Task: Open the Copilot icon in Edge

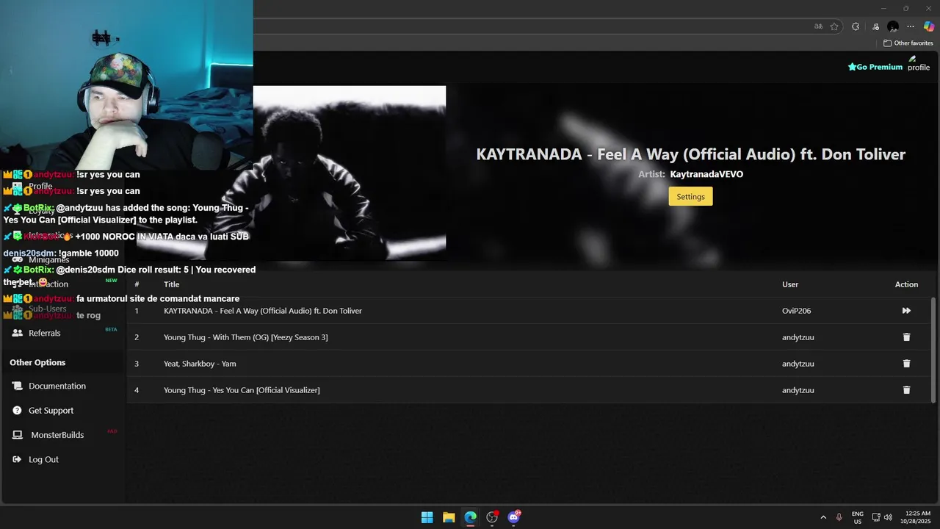Action: point(929,26)
